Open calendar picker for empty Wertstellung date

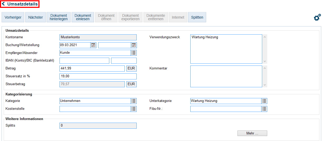point(134,45)
